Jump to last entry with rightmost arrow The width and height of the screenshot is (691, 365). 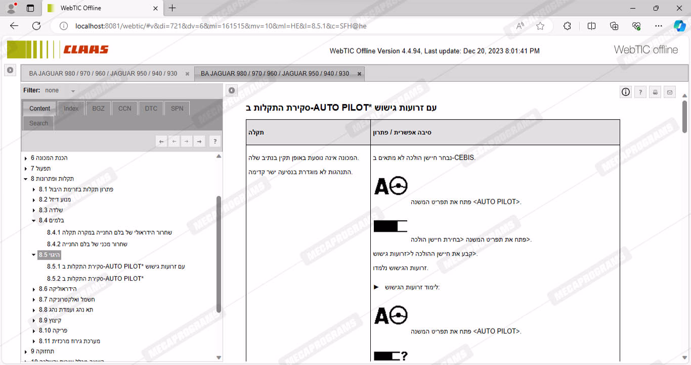(199, 141)
